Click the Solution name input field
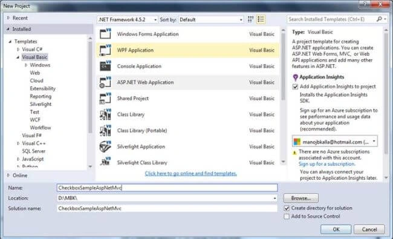Screen dimensions: 393x239 (167, 208)
